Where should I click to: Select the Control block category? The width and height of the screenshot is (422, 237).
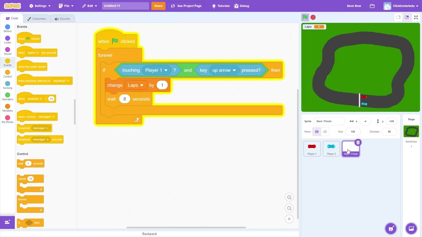coord(8,74)
